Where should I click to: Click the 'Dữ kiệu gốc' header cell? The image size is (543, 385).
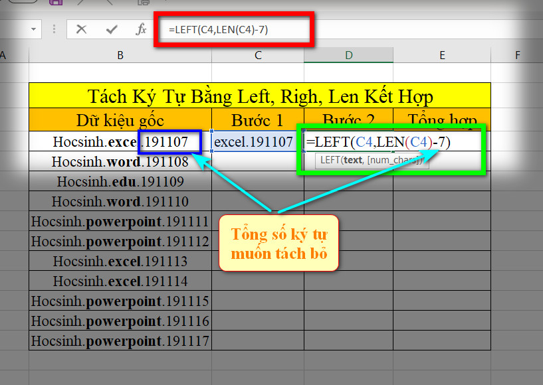[120, 119]
